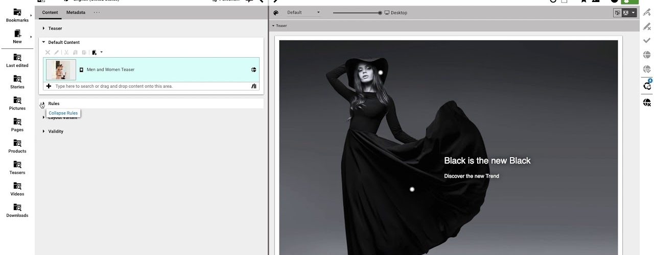
Task: Open the Pages search folder
Action: click(17, 124)
